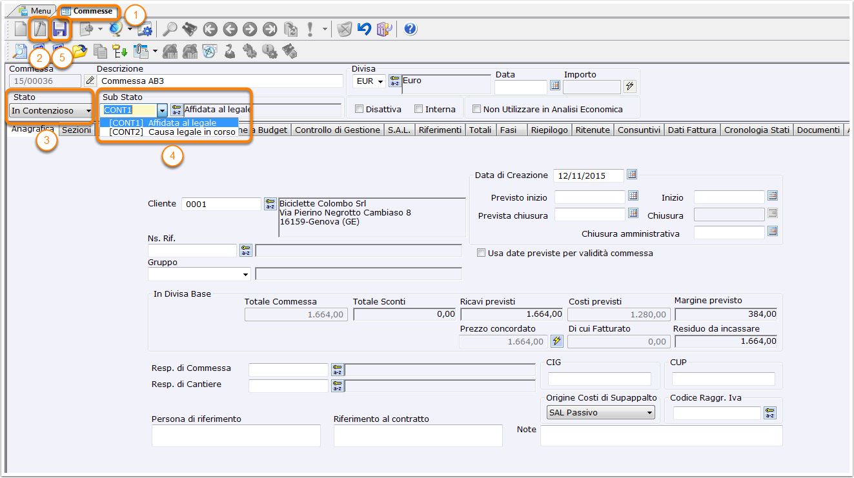Image resolution: width=854 pixels, height=478 pixels.
Task: Click the magnifier search icon
Action: [170, 29]
